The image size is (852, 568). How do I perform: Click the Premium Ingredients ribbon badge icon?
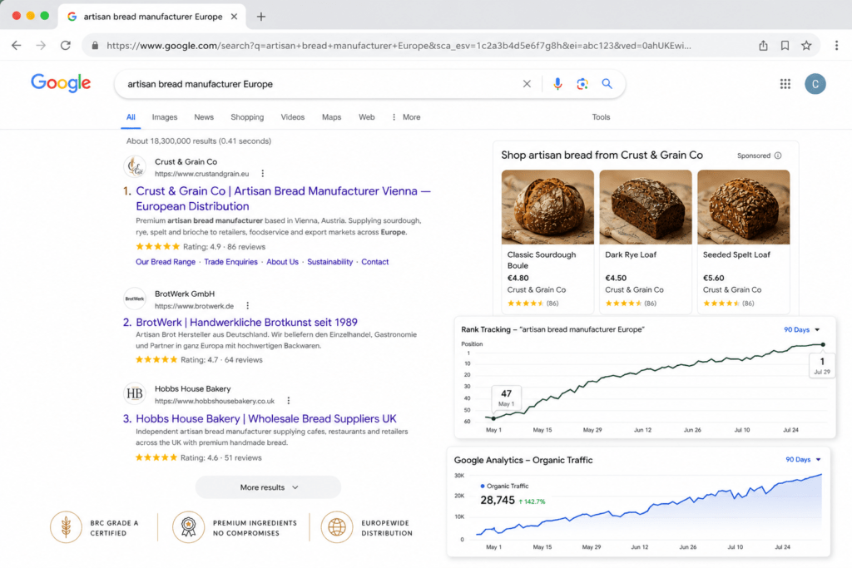[x=189, y=527]
